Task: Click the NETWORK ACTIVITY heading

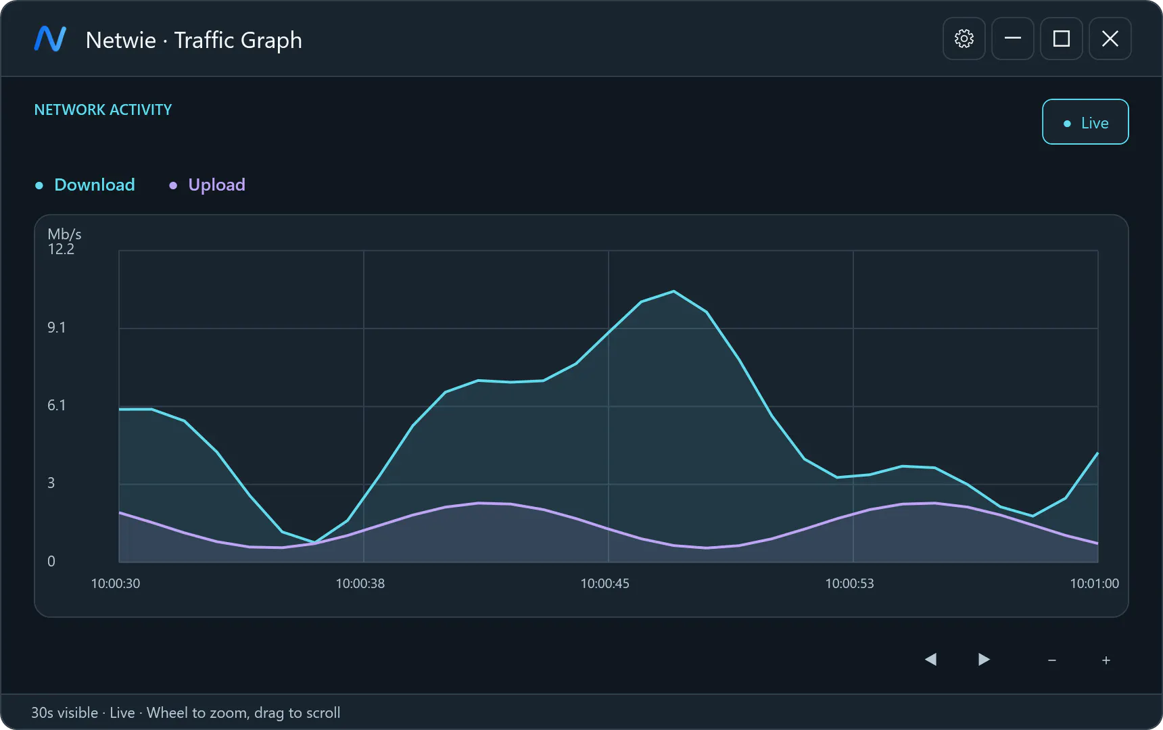Action: coord(103,109)
